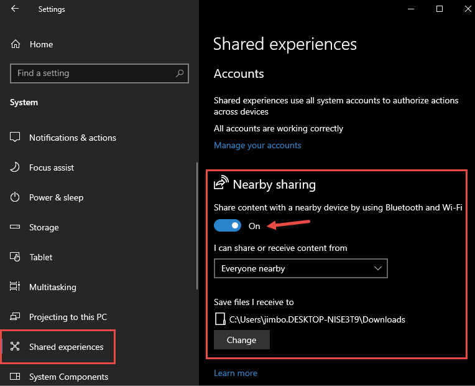Click the Shared experiences cross icon
The width and height of the screenshot is (475, 386).
[x=15, y=346]
